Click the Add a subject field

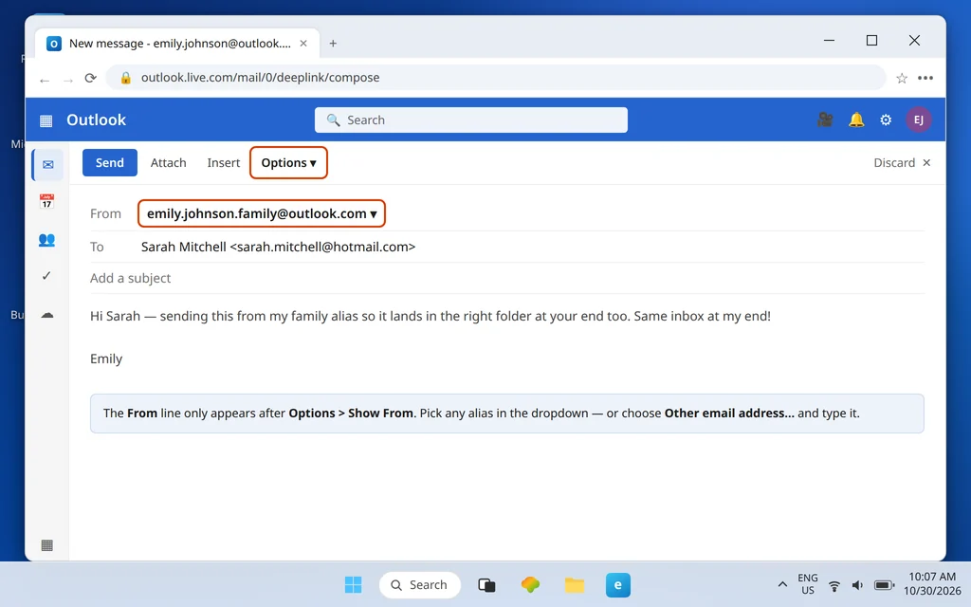[506, 278]
